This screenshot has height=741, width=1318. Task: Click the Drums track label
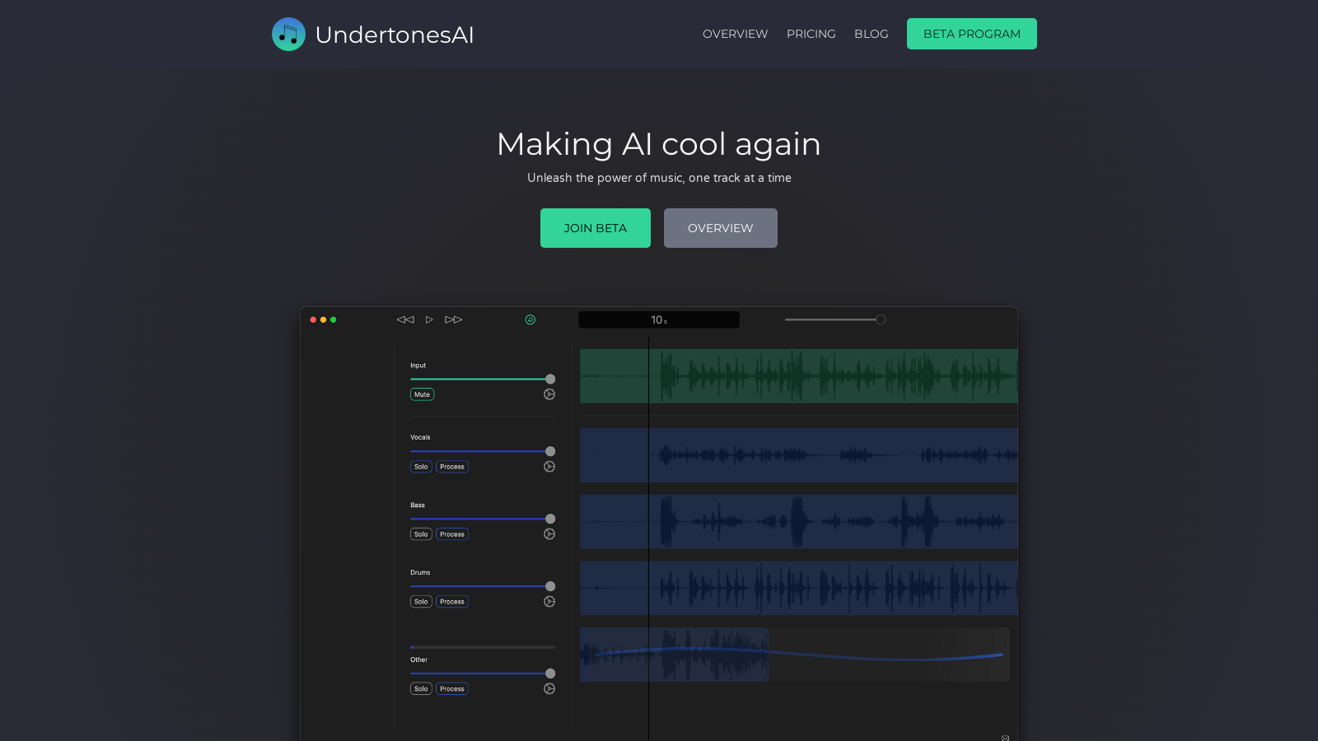420,572
